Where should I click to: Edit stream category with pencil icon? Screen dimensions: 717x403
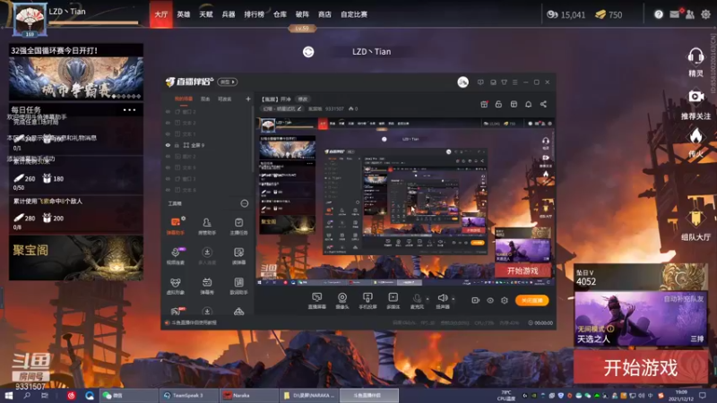[x=299, y=108]
